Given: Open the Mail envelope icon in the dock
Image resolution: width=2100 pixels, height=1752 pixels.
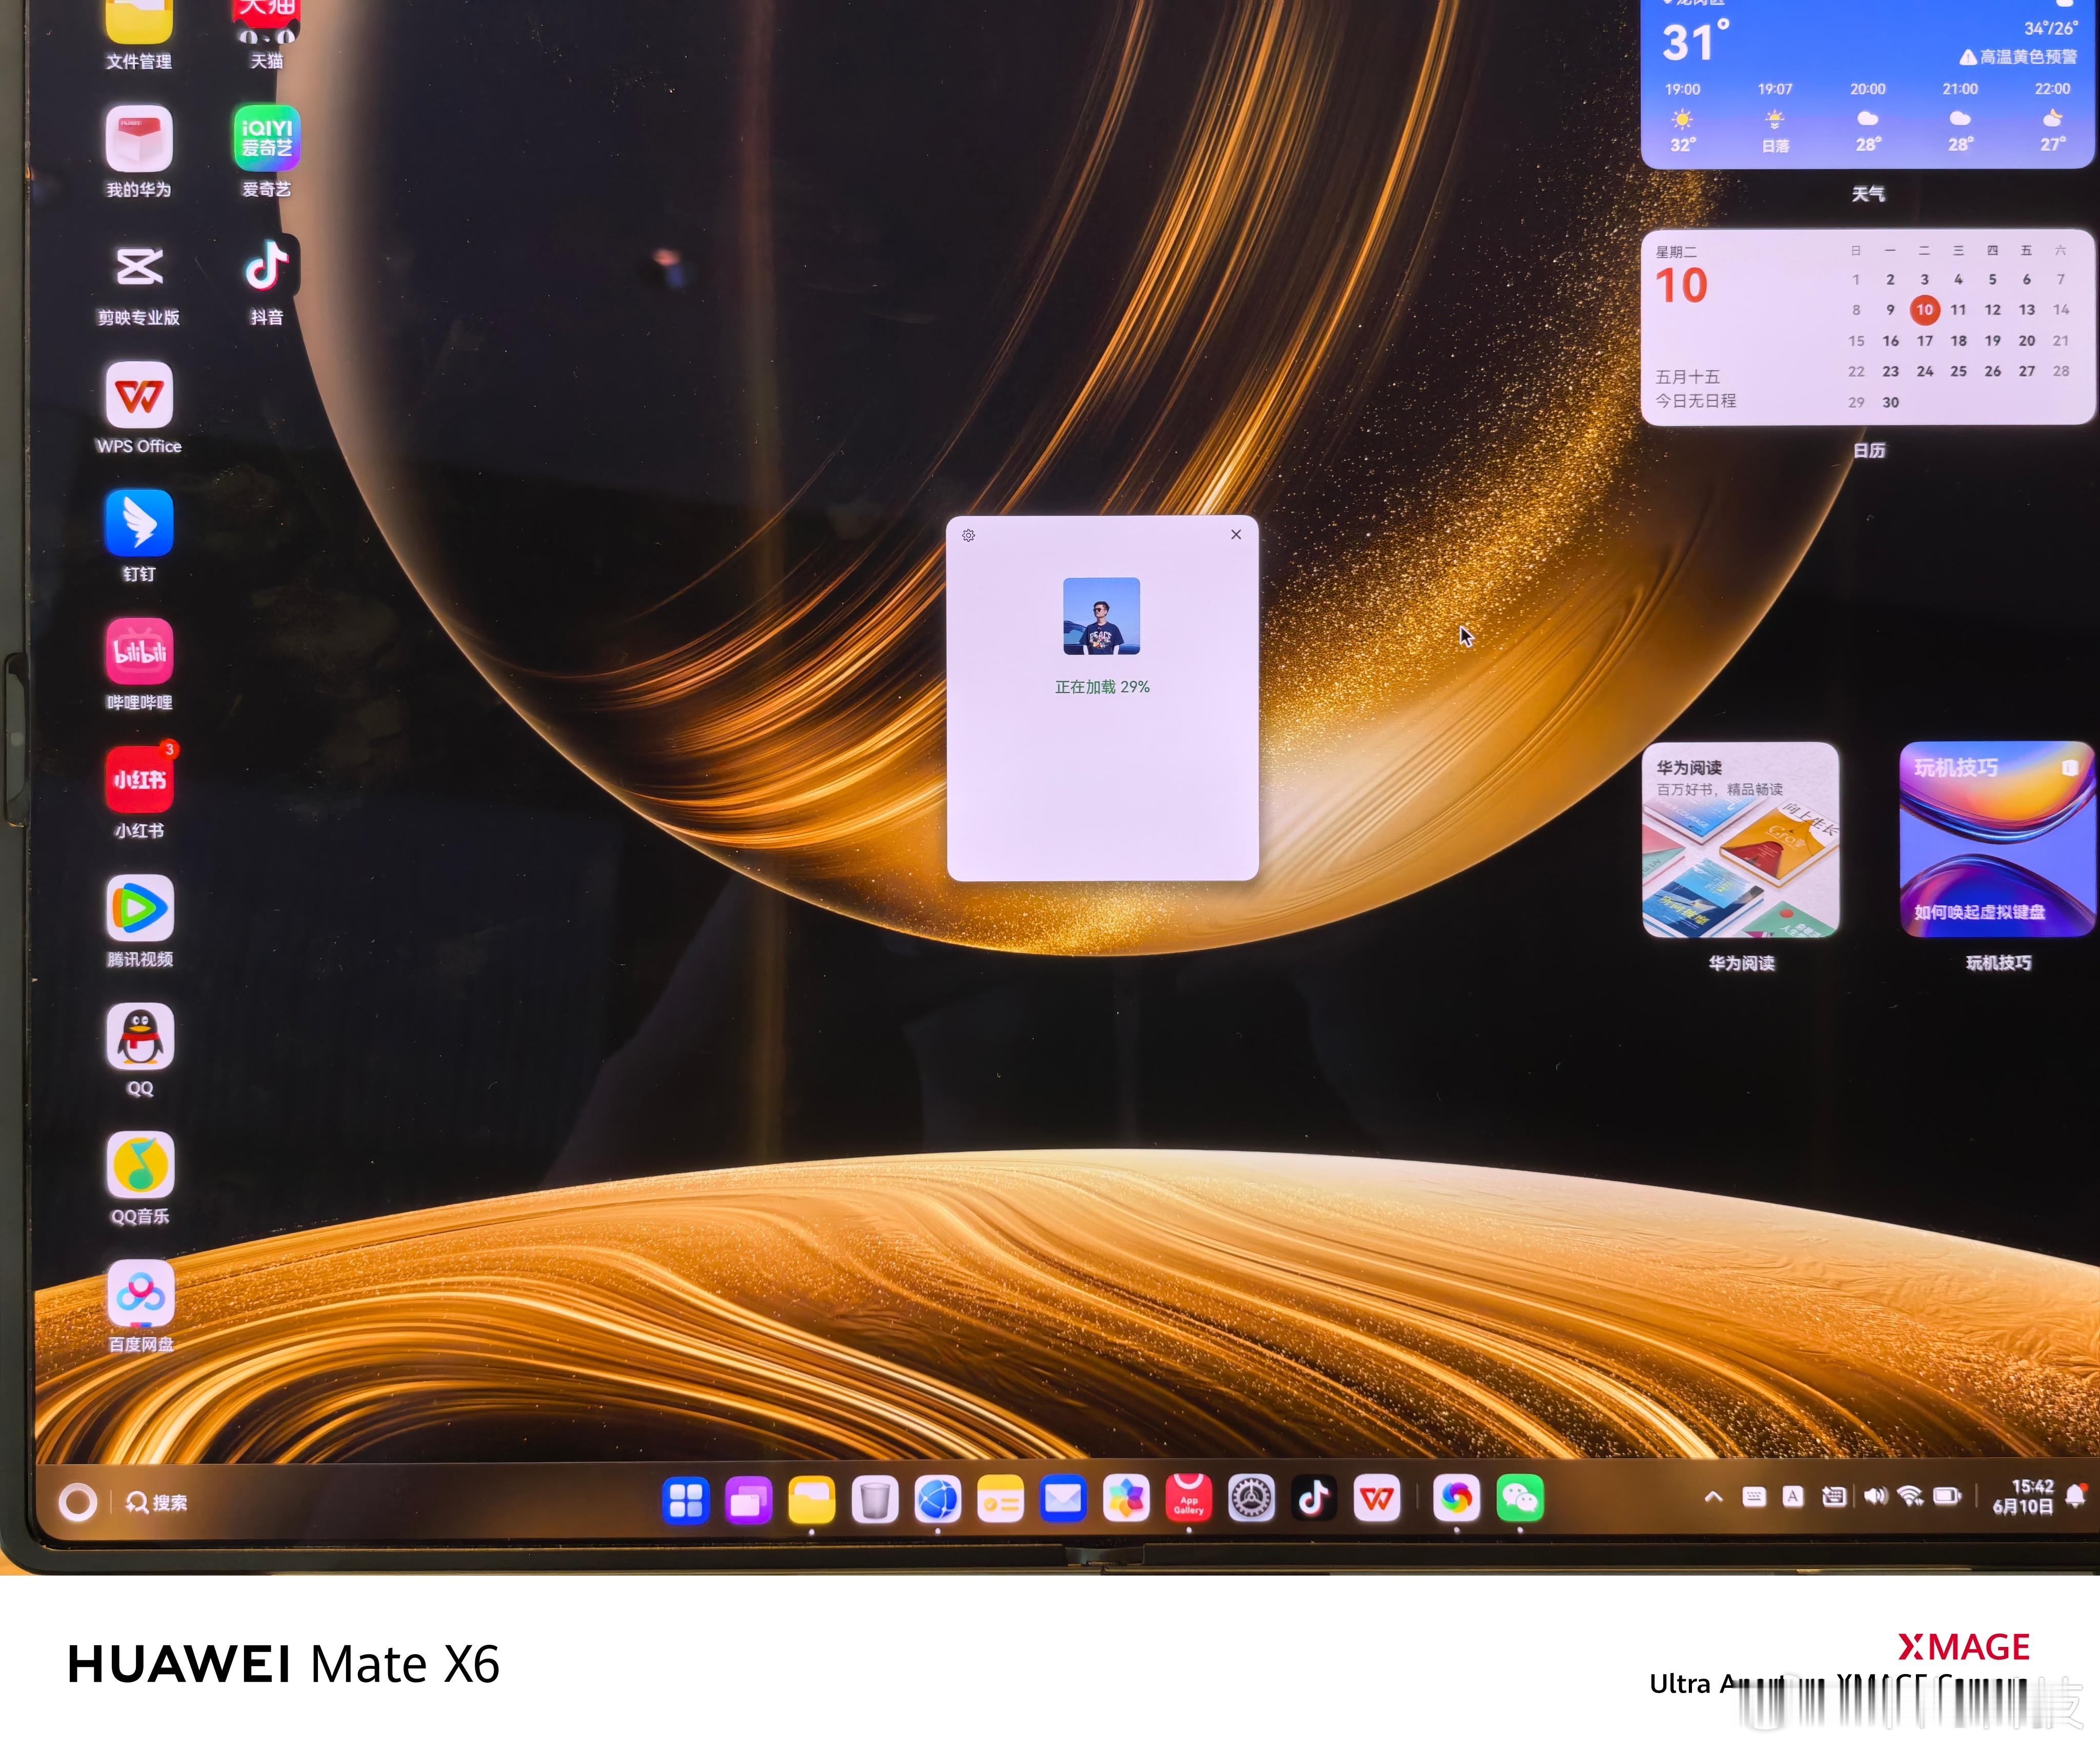Looking at the screenshot, I should coord(1063,1500).
